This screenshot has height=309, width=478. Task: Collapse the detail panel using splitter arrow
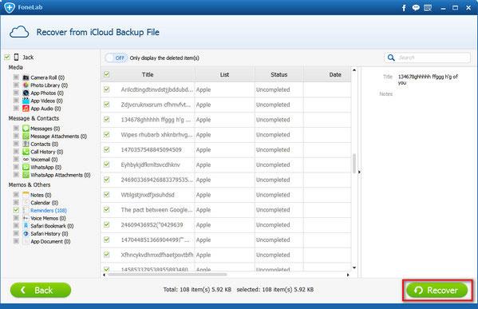pos(359,172)
